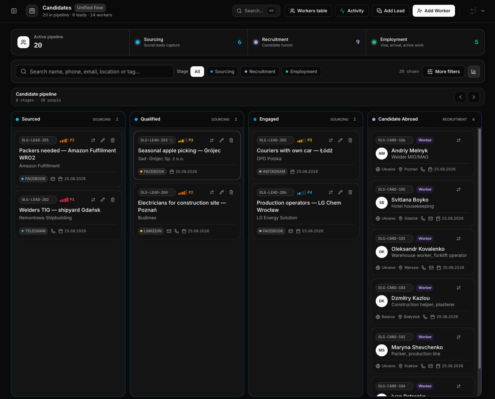Move OLG-LEAD-201 card with transfer icon
This screenshot has width=495, height=399.
[x=93, y=140]
